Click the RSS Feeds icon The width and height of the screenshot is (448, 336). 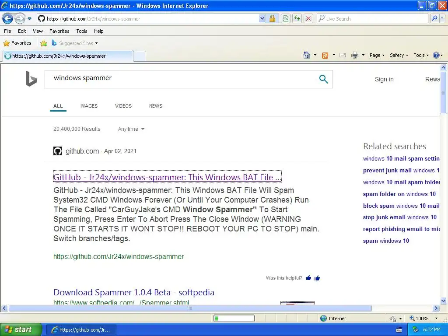[325, 56]
